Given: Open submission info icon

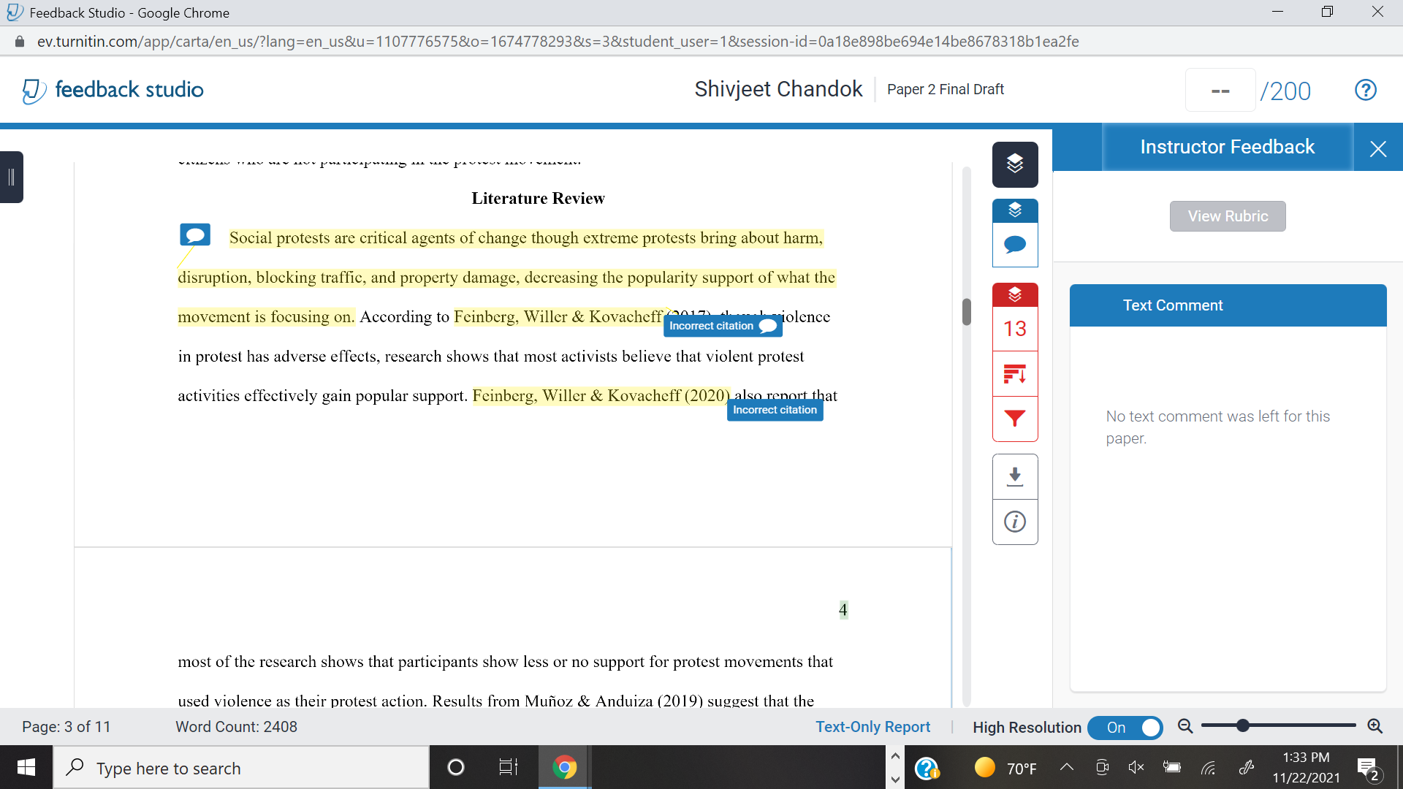Looking at the screenshot, I should point(1015,522).
